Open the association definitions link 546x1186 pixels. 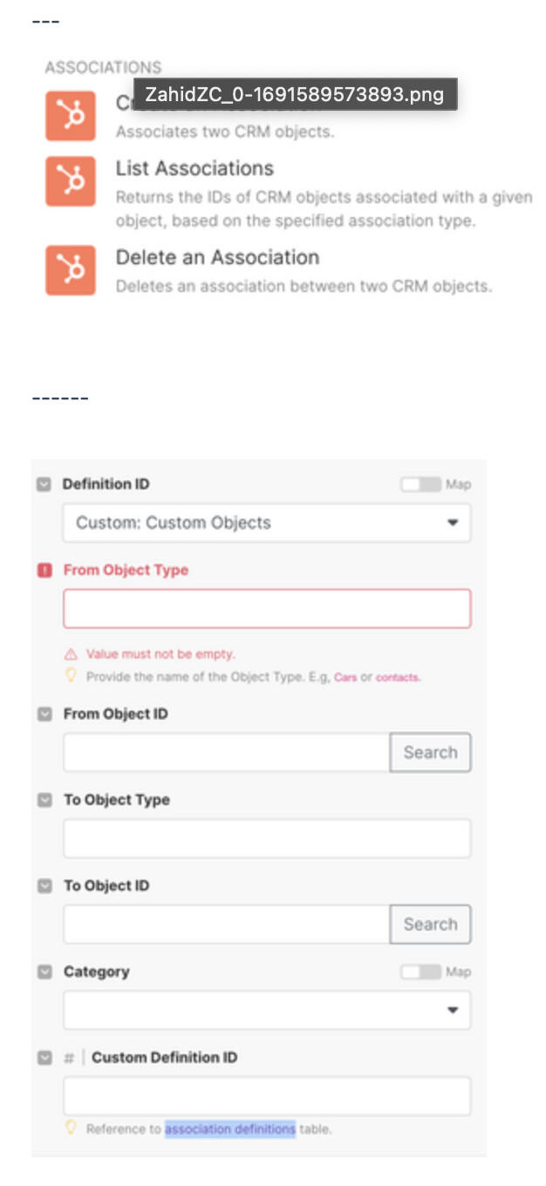coord(230,1129)
